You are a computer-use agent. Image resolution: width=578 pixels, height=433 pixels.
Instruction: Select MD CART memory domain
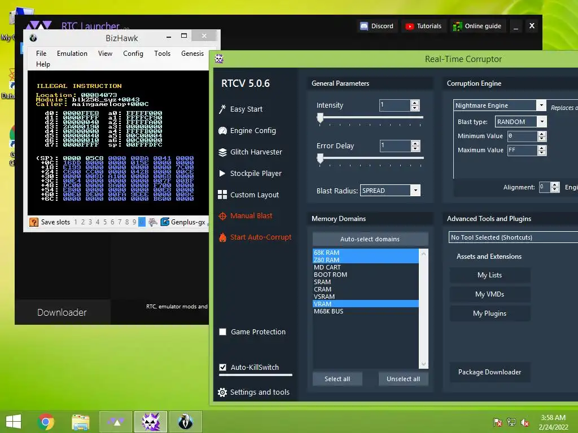coord(365,267)
